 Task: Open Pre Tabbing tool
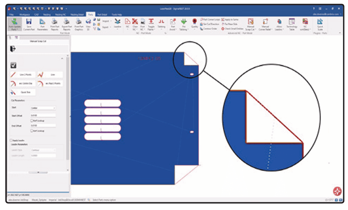point(183,24)
